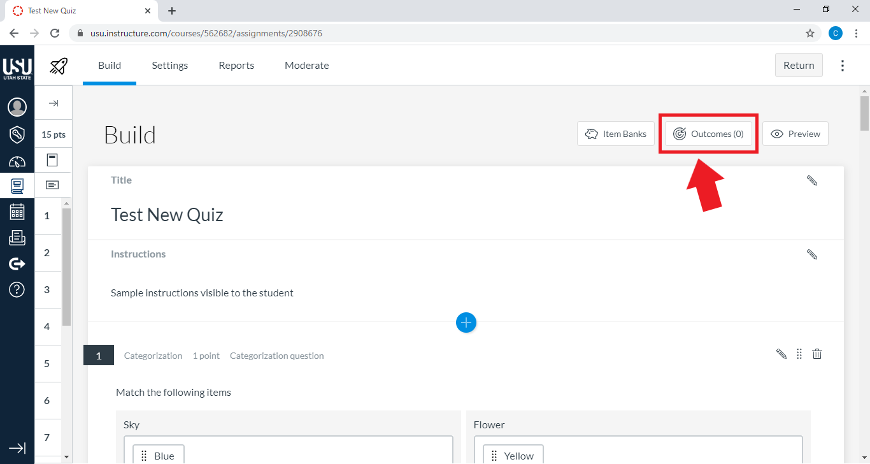870x464 pixels.
Task: Preview the quiz with eye button
Action: 795,134
